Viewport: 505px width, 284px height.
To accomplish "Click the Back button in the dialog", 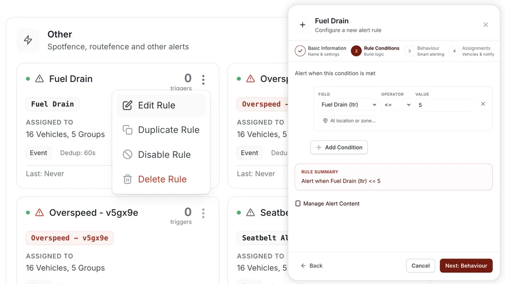I will pyautogui.click(x=311, y=265).
